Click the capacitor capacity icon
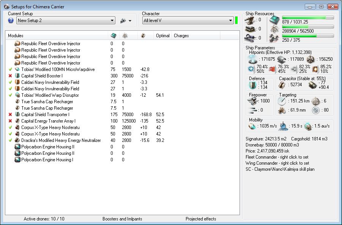 (282, 85)
